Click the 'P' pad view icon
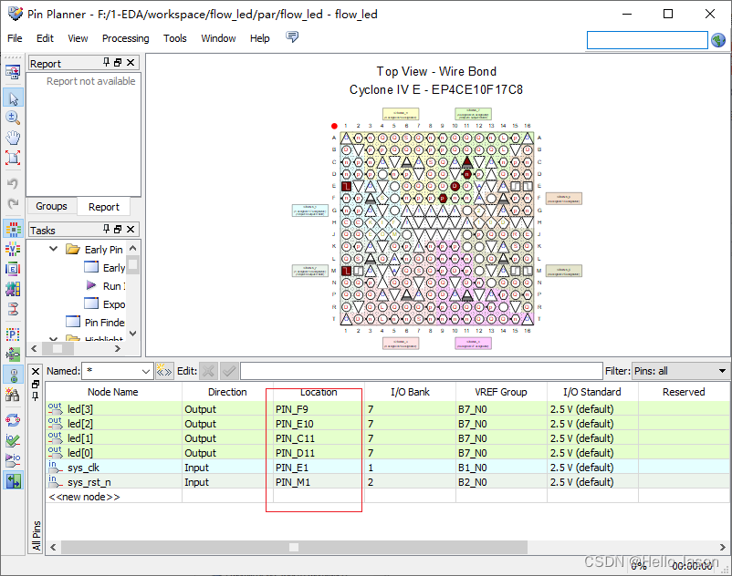Image resolution: width=732 pixels, height=576 pixels. 13,334
